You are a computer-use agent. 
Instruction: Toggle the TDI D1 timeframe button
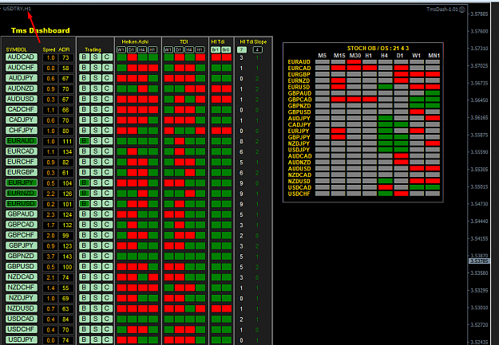(179, 50)
